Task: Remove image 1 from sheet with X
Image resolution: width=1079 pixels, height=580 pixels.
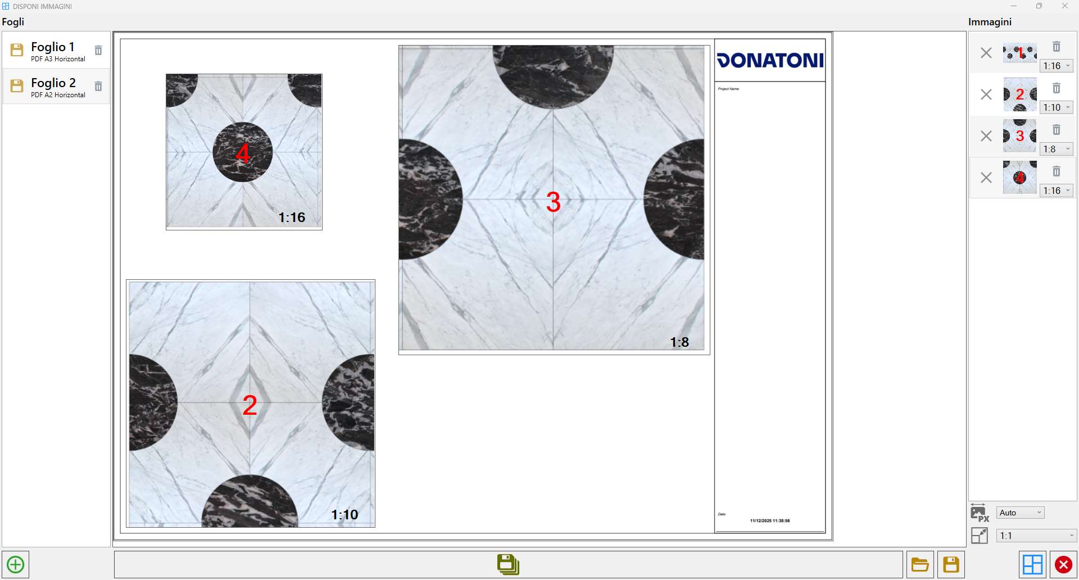Action: 986,53
